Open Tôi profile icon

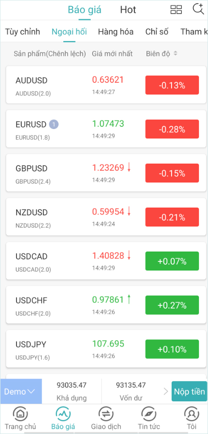[192, 414]
